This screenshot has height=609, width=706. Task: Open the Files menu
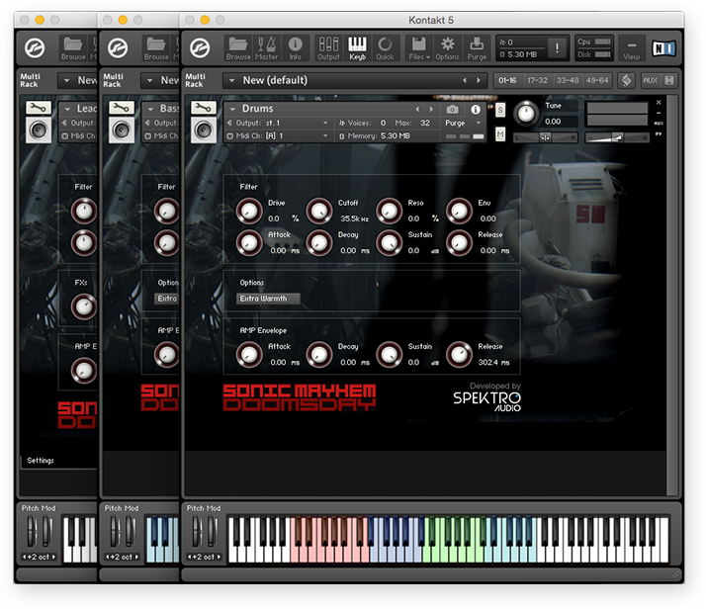[419, 48]
